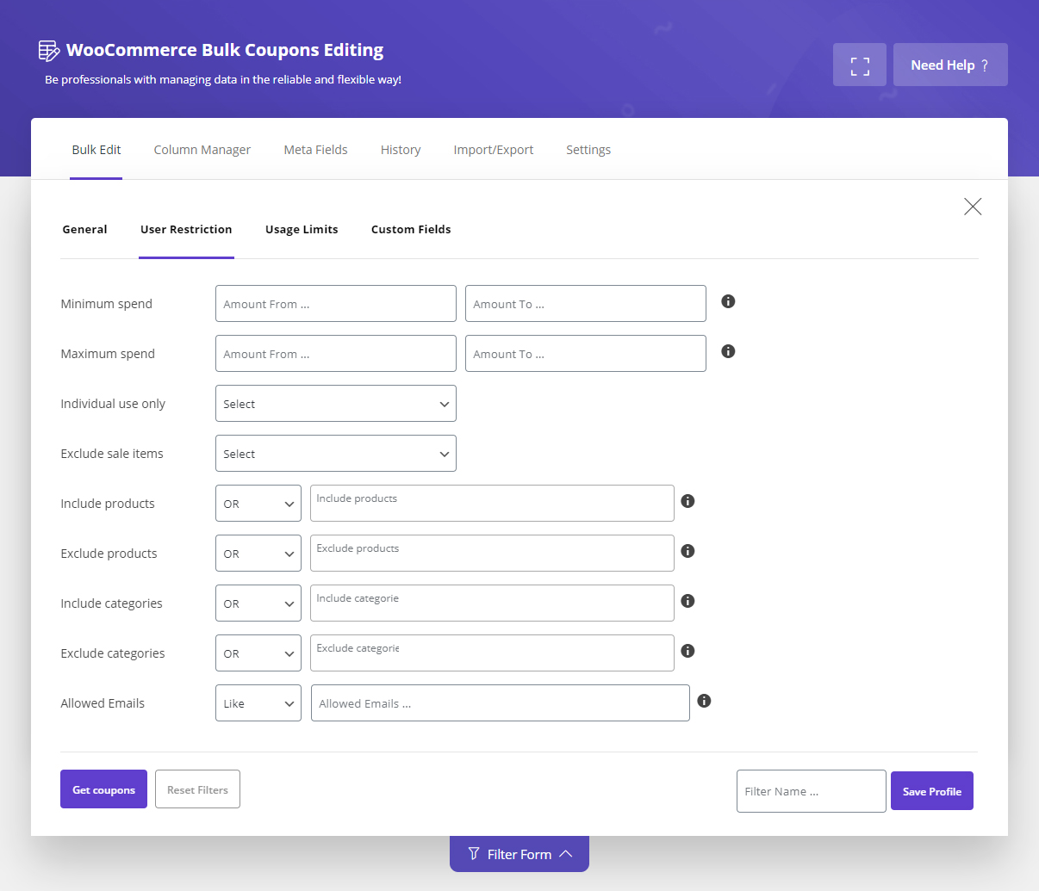Click the Save Profile button

coord(932,791)
